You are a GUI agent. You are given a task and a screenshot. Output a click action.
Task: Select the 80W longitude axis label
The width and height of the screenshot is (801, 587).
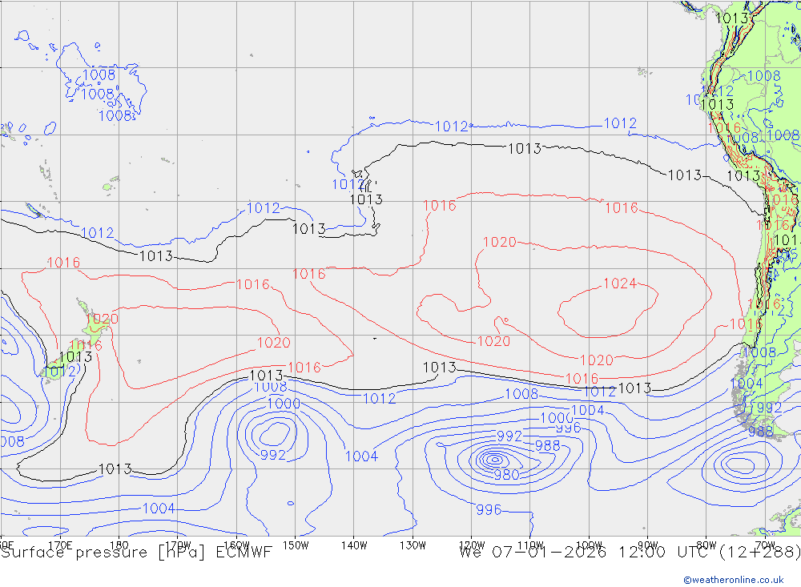click(706, 545)
